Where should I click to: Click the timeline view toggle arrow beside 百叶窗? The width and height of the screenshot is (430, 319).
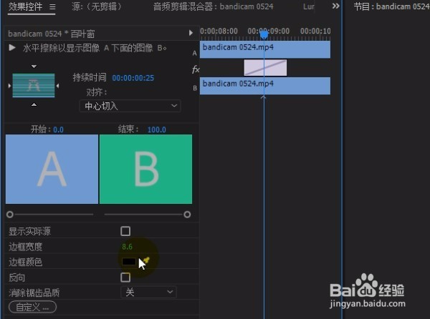(191, 33)
